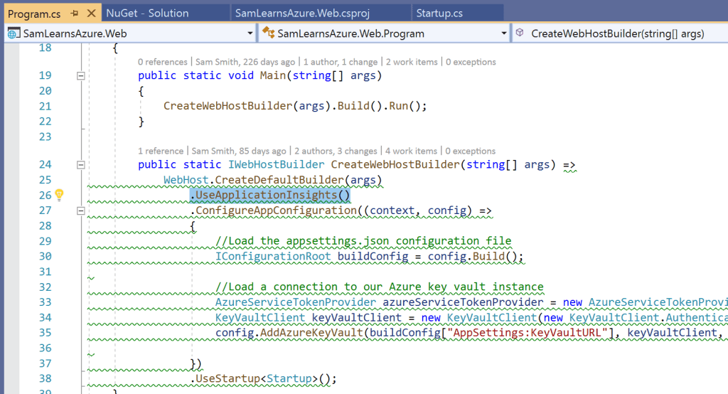Click the method cube icon beside CreateWebHostBuilder
This screenshot has width=728, height=394.
click(x=520, y=33)
